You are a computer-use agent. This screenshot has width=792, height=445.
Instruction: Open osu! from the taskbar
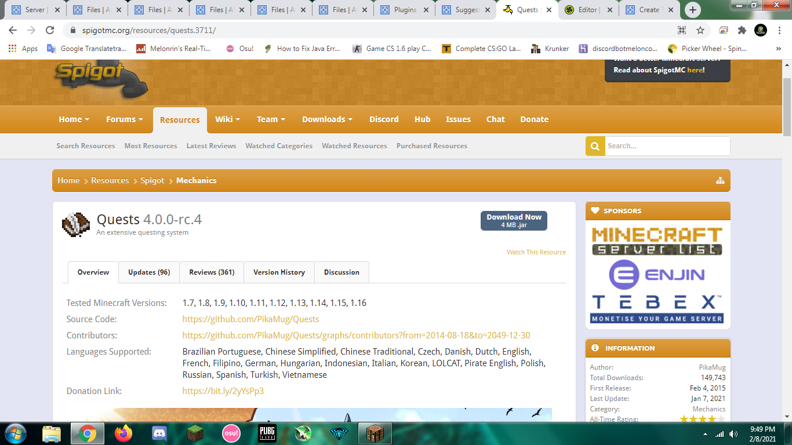(231, 433)
